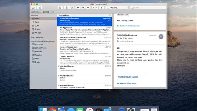This screenshot has width=197, height=111.
Task: Check for new mail with envelope icon
Action: point(33,8)
